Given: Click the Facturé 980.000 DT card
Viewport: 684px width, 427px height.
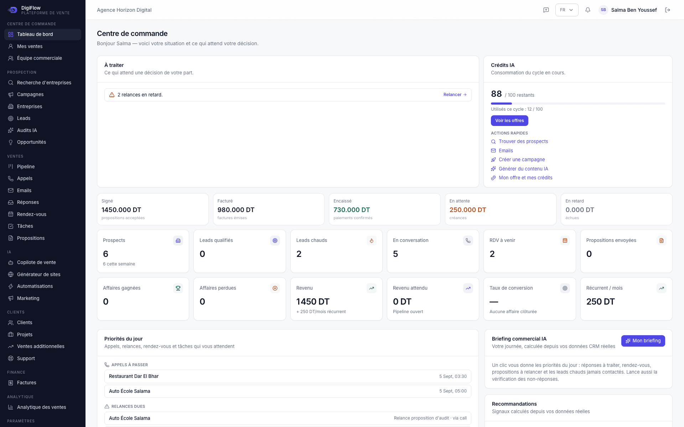Looking at the screenshot, I should point(269,209).
